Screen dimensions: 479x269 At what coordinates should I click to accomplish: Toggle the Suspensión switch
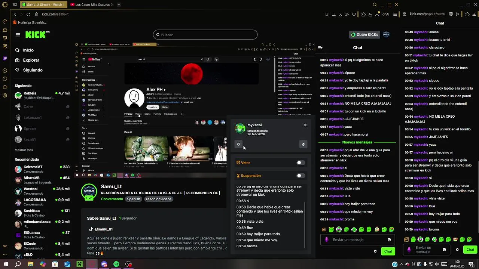point(301,176)
